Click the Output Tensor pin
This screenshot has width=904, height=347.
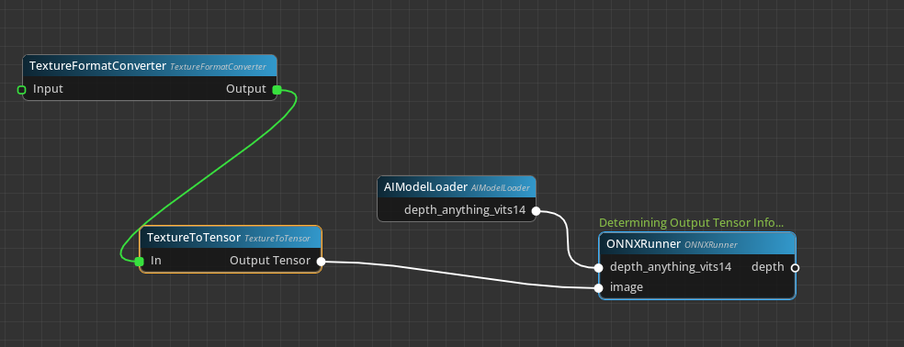322,262
